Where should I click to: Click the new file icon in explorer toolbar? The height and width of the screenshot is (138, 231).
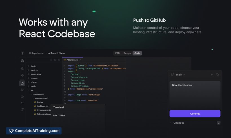51,60
